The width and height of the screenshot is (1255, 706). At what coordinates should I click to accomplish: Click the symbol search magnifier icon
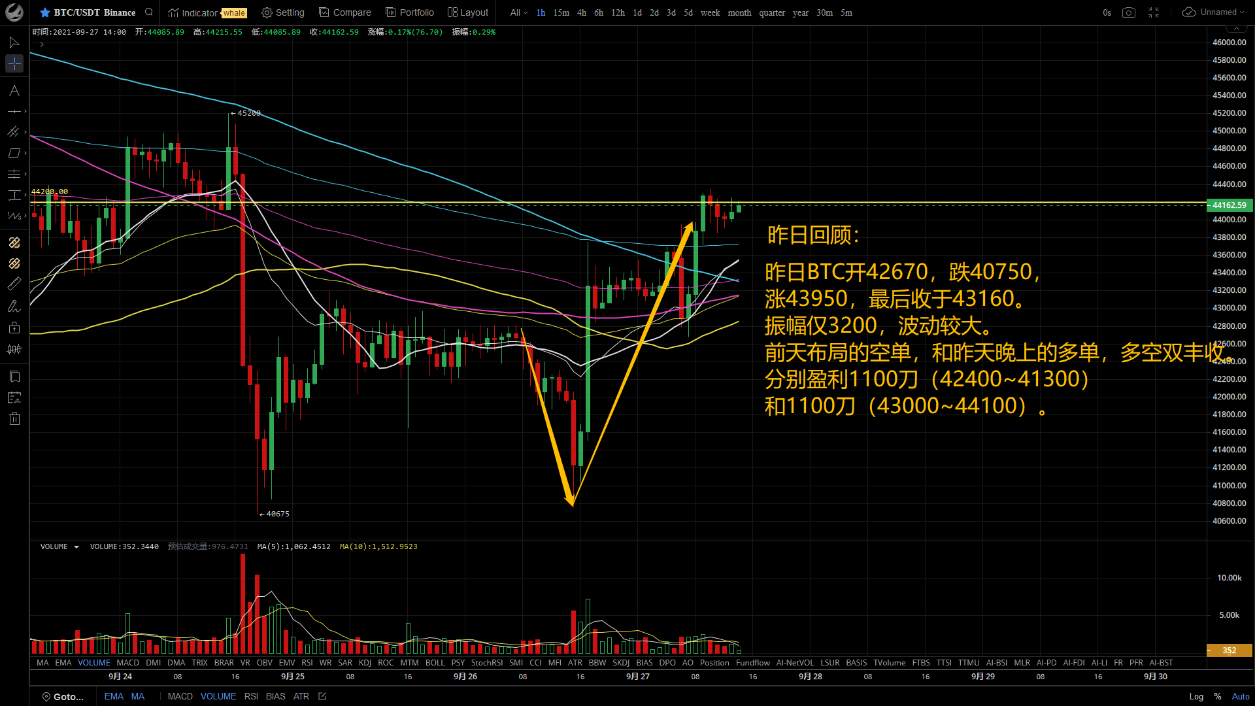pos(149,12)
